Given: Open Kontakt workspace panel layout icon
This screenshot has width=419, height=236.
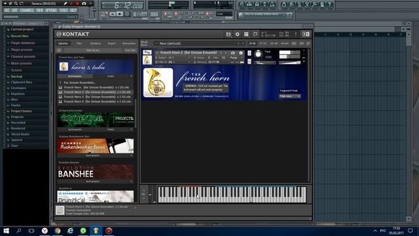Looking at the screenshot, I should click(246, 34).
